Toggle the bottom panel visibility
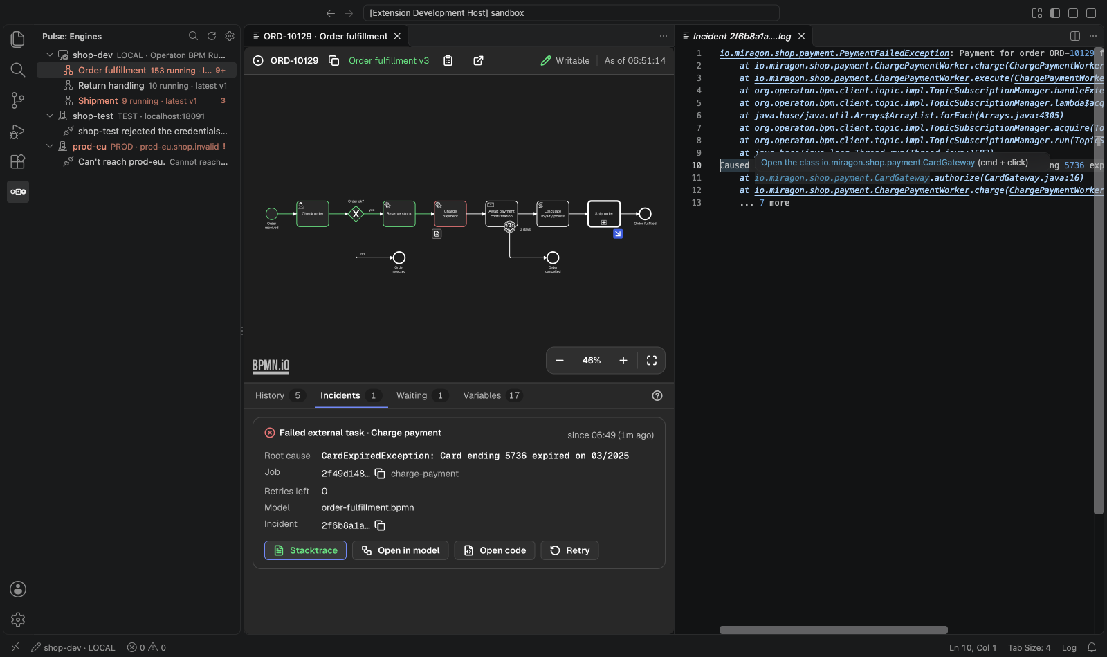 (x=1073, y=13)
